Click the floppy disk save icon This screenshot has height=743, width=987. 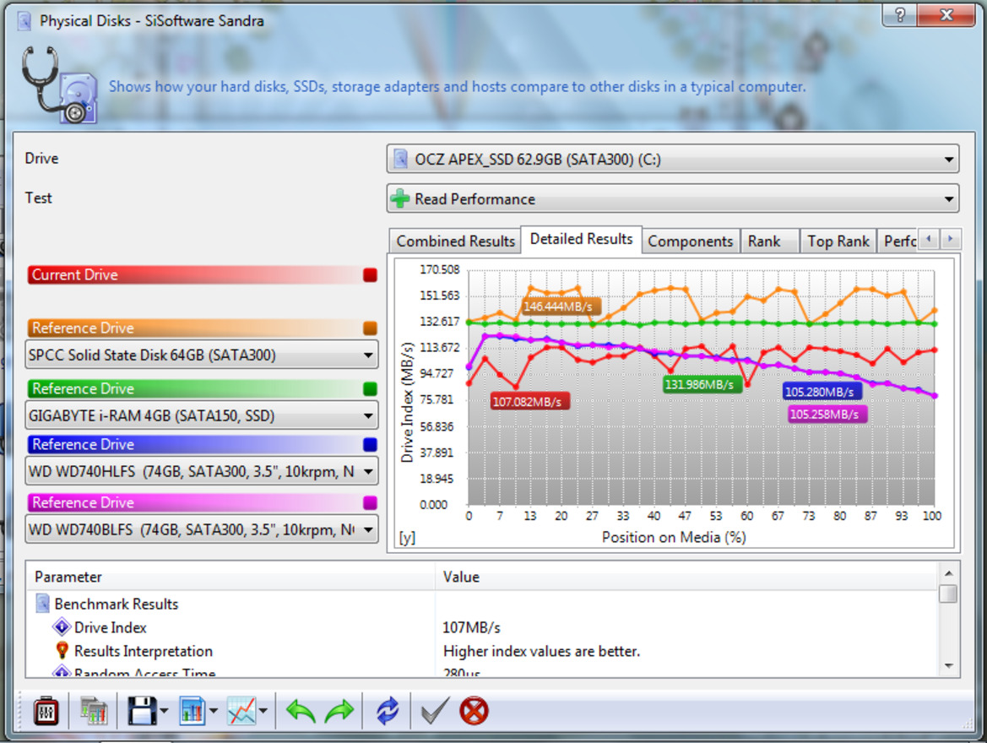click(x=142, y=712)
